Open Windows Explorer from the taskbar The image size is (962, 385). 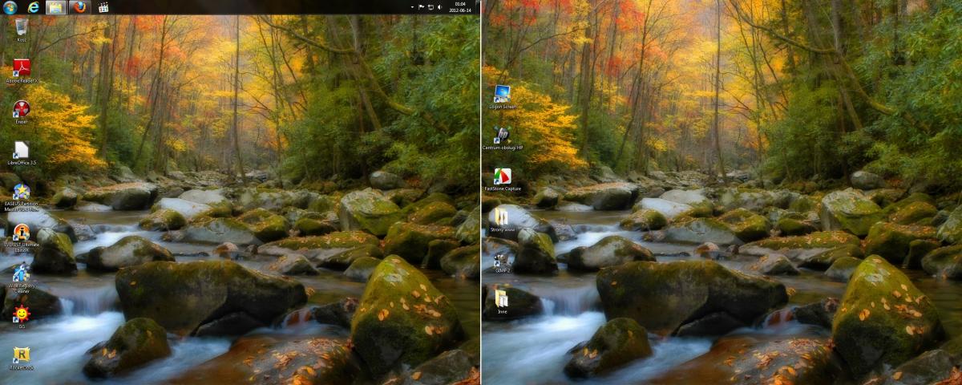pyautogui.click(x=55, y=7)
